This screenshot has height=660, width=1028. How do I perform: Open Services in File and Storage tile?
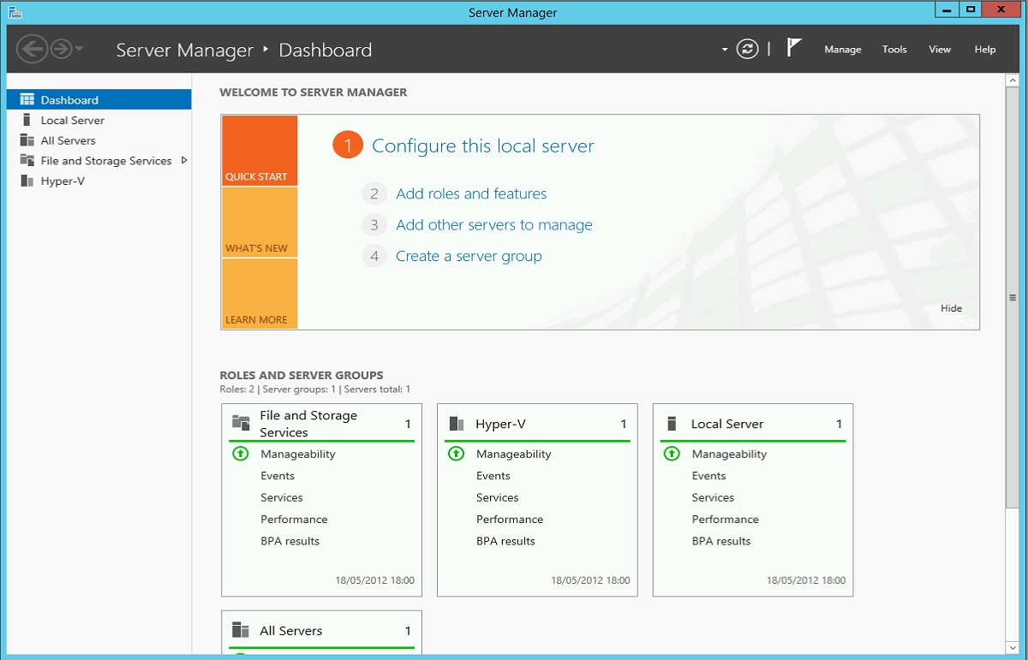point(282,497)
